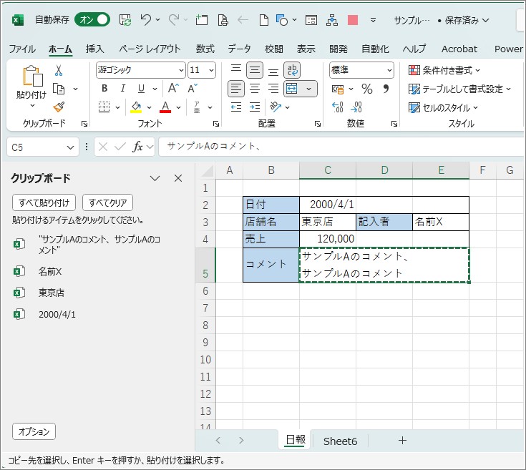The height and width of the screenshot is (470, 526).
Task: Click the Insert Function fx icon
Action: (137, 147)
